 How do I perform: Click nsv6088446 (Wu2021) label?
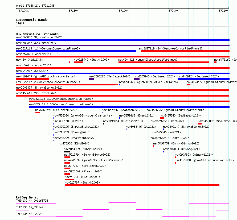pyautogui.click(x=141, y=127)
